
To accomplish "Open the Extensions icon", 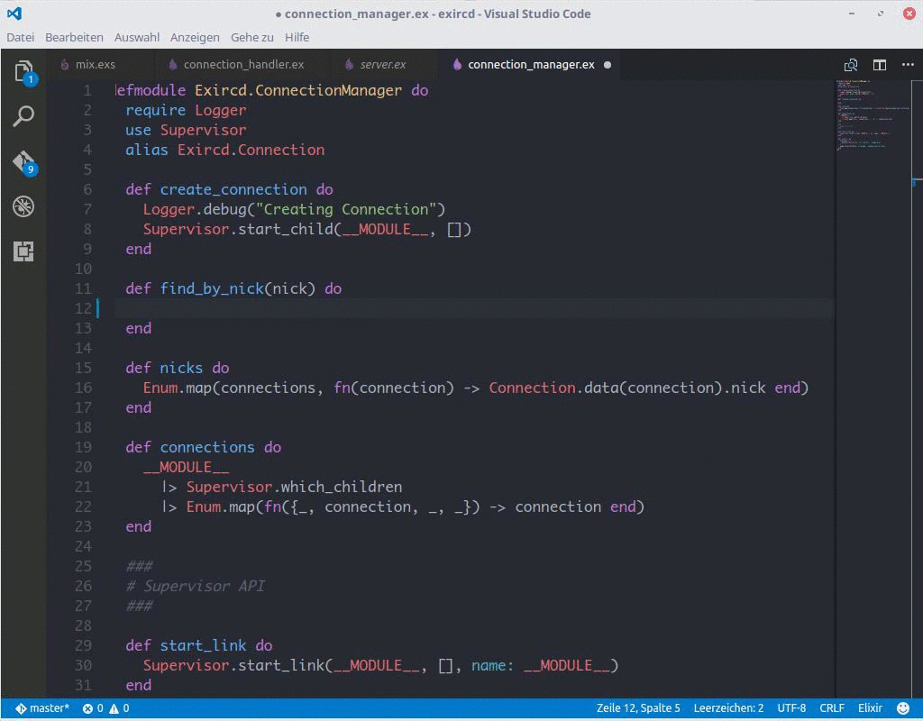I will pyautogui.click(x=23, y=252).
